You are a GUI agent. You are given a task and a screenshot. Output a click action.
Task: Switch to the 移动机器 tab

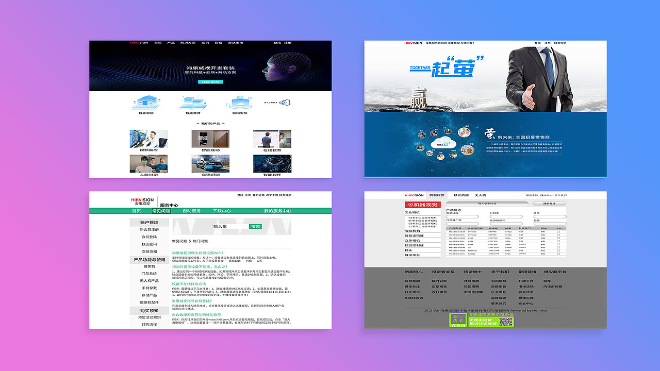click(461, 195)
